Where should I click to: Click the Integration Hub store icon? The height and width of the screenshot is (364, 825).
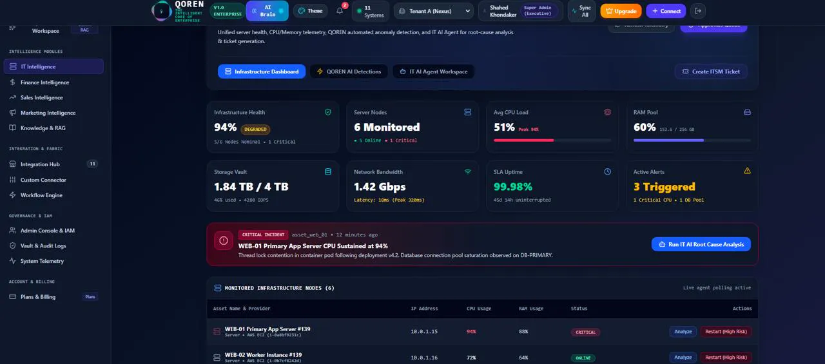(x=14, y=164)
